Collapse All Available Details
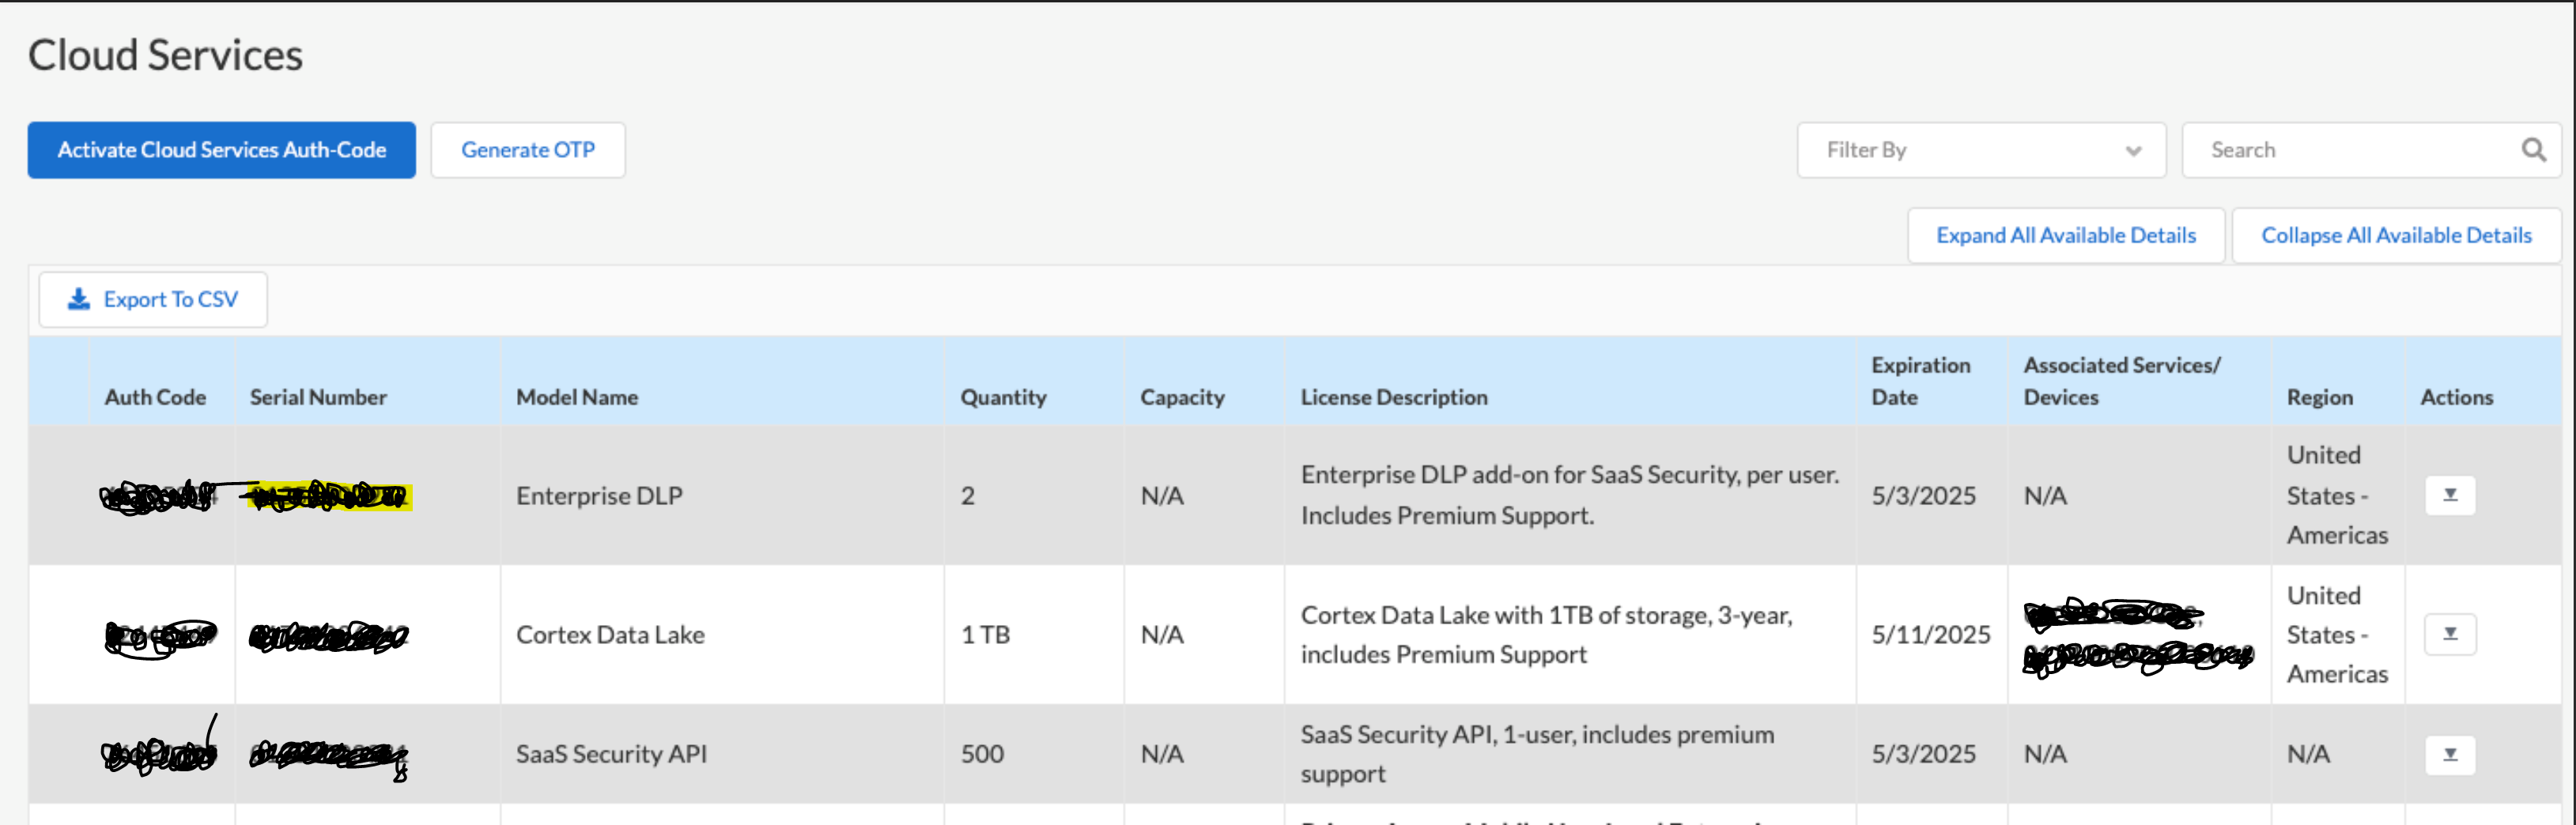 click(2396, 235)
